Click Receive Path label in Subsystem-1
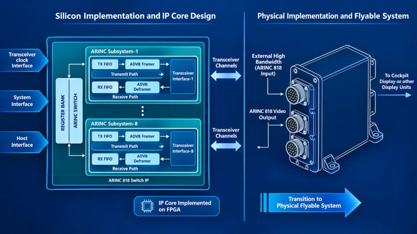The height and width of the screenshot is (234, 417). point(125,97)
